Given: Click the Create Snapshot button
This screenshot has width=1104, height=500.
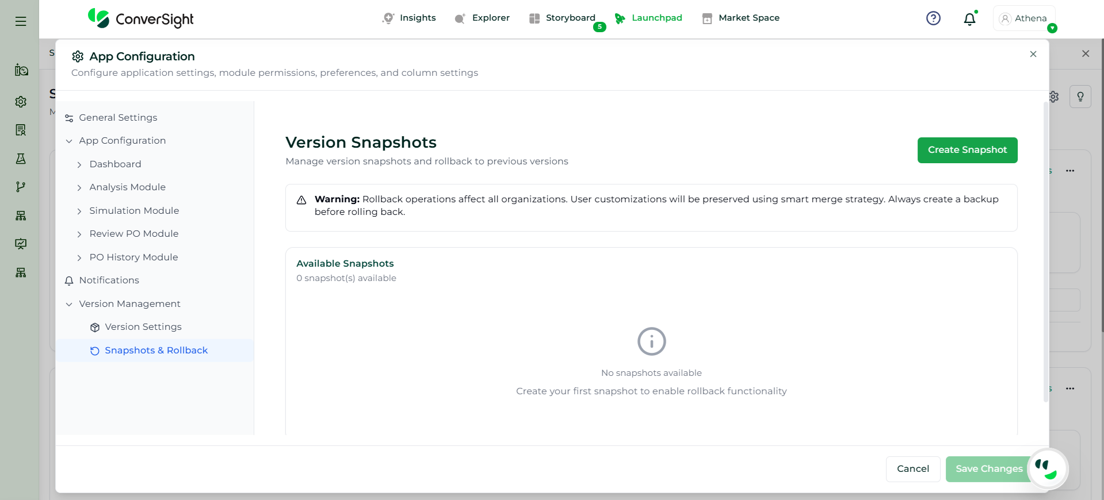Looking at the screenshot, I should coord(967,150).
